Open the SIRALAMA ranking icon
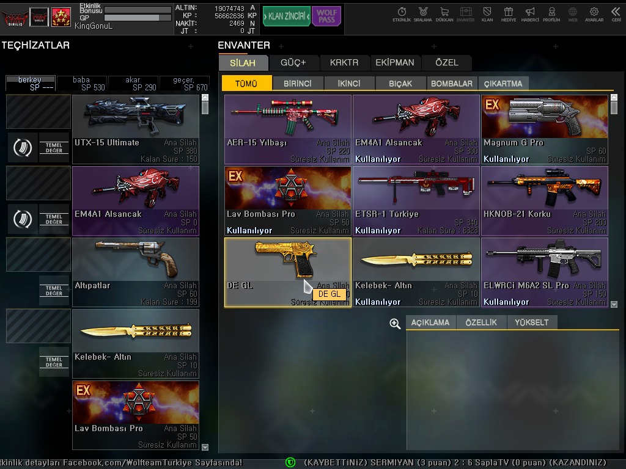Image resolution: width=626 pixels, height=469 pixels. 423,15
